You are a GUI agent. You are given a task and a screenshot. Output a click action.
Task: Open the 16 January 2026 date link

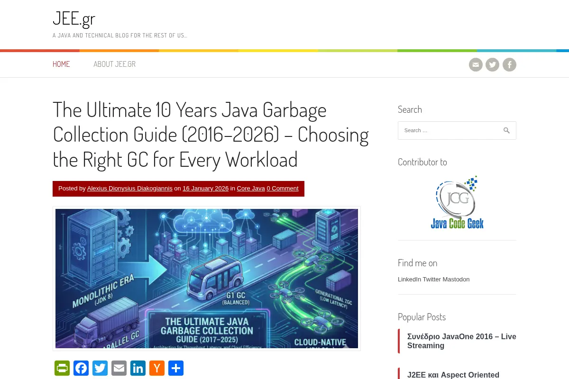[x=205, y=189]
